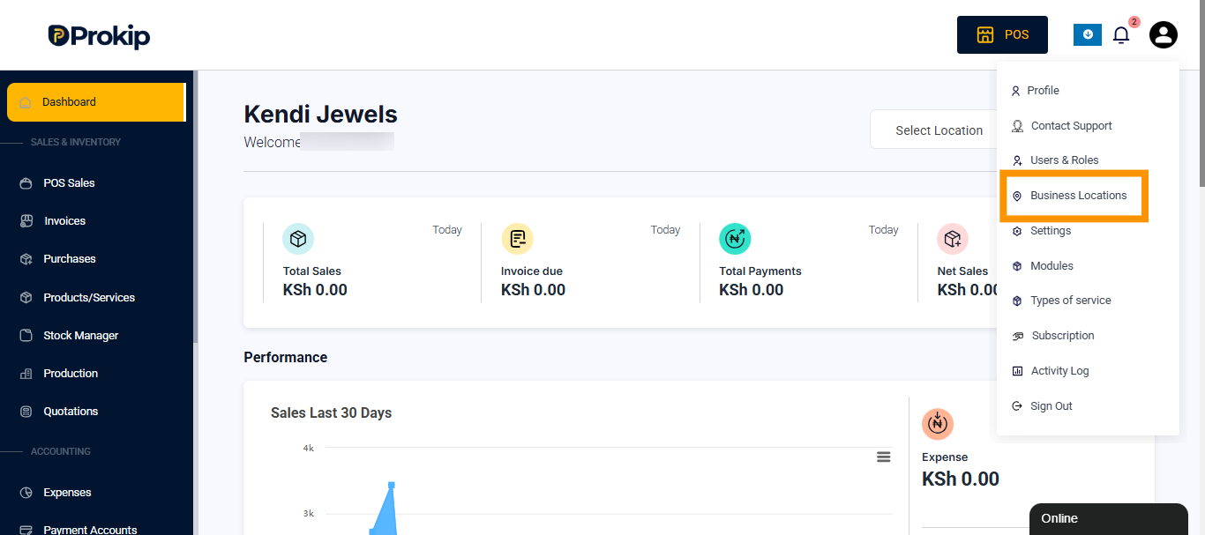Click the Invoice due document icon
Screen dimensions: 1205x535
pos(517,239)
